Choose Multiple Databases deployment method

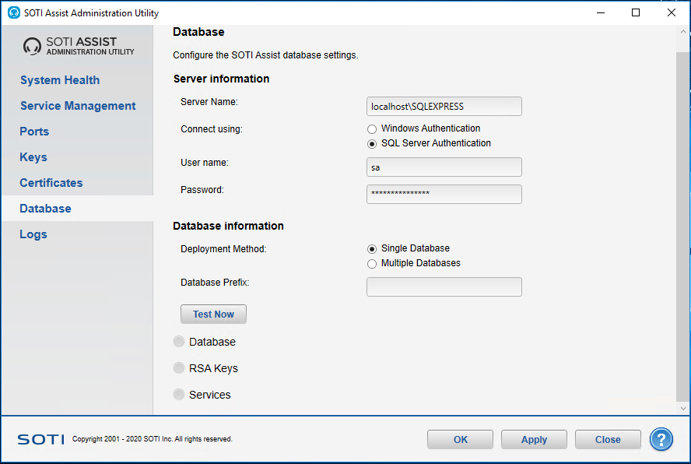coord(372,264)
